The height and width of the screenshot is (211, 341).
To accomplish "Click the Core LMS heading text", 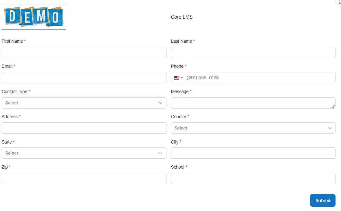I will tap(182, 17).
